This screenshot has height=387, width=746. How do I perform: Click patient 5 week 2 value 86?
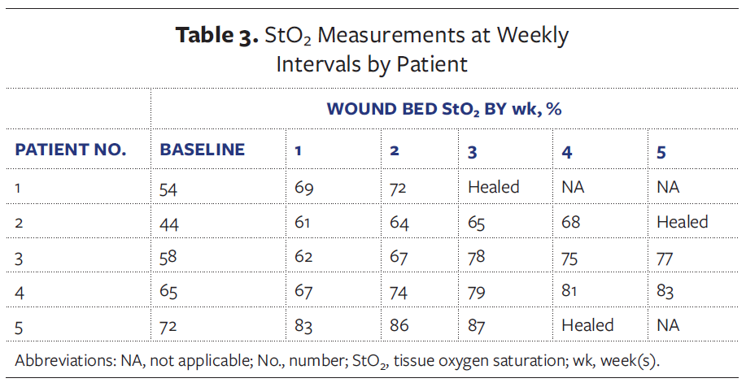point(400,325)
